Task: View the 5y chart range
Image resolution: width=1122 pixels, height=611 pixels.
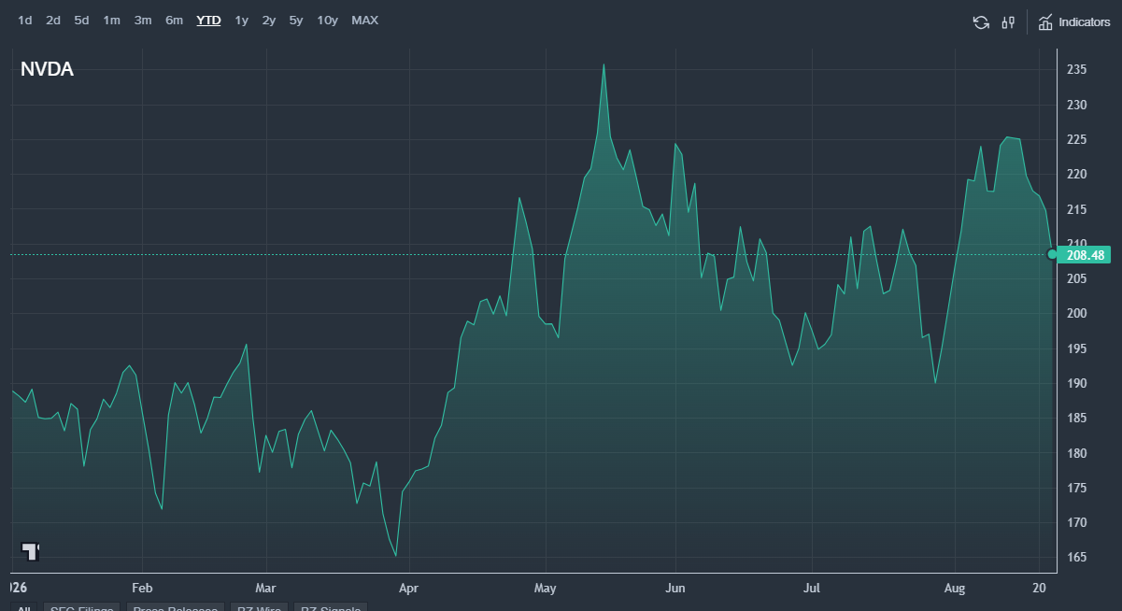Action: (x=296, y=21)
